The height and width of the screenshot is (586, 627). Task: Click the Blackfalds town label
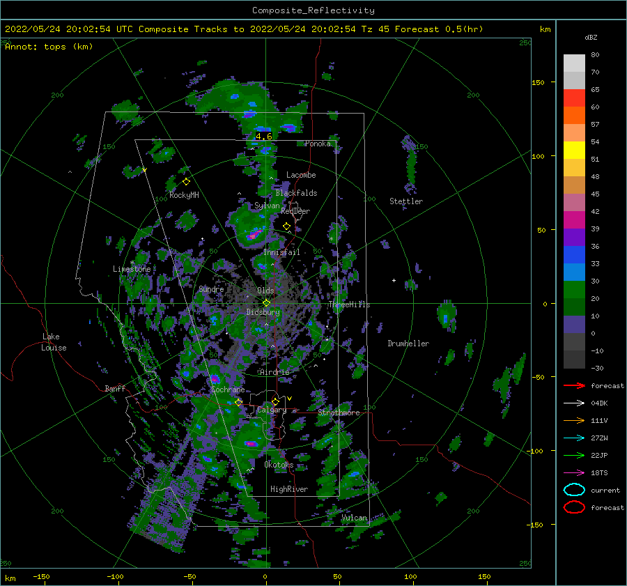pos(296,193)
